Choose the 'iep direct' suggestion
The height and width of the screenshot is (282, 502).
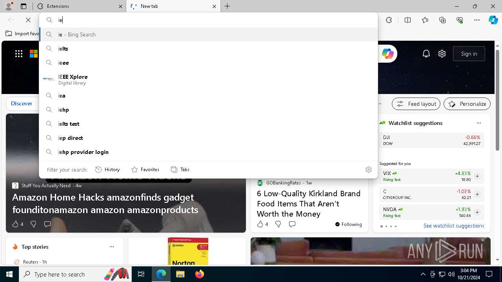point(208,138)
